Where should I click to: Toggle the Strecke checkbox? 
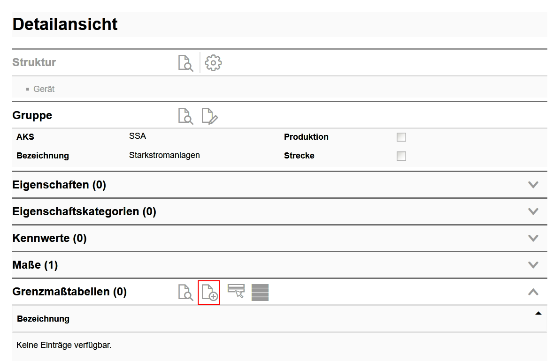(401, 156)
